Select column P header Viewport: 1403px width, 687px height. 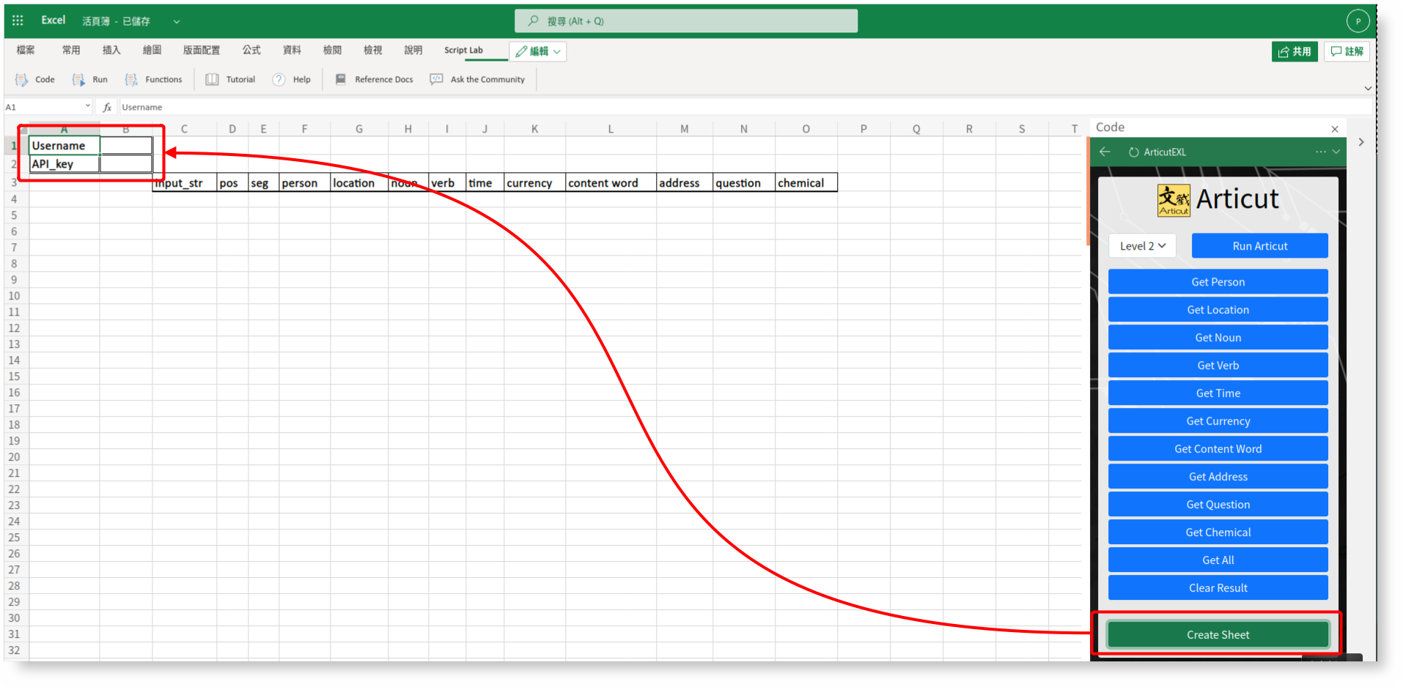pyautogui.click(x=863, y=129)
